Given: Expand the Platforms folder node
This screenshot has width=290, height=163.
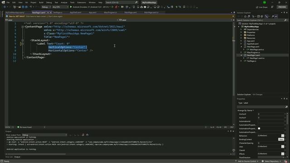Looking at the screenshot, I should [x=241, y=35].
